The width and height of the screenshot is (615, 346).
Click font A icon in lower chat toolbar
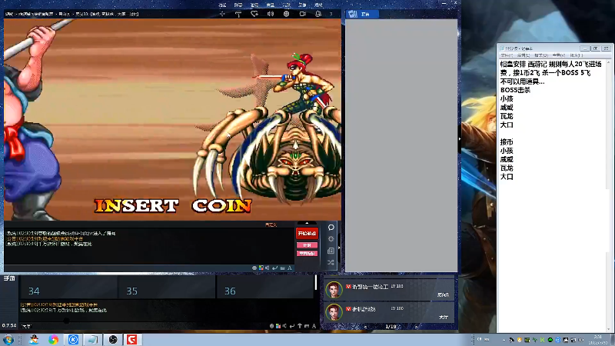coord(314,326)
